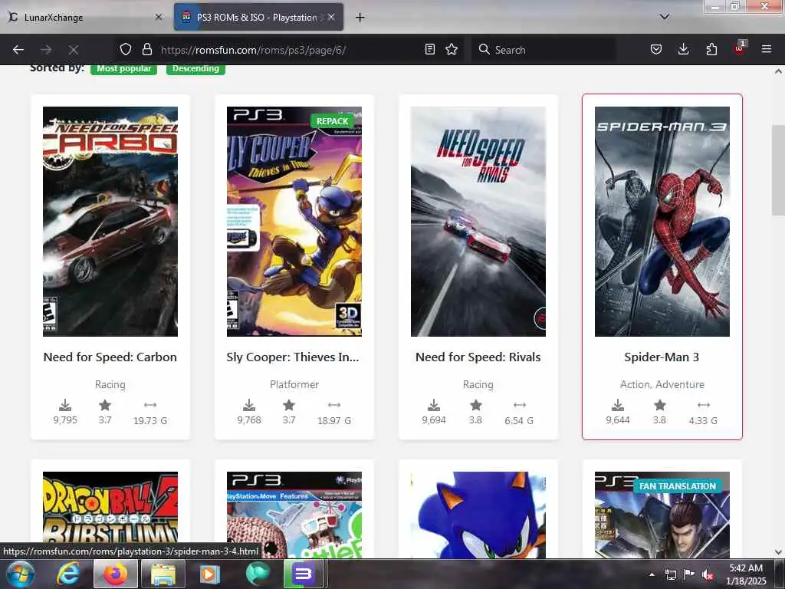Click the rating star under Sly Cooper
Screen dimensions: 785x589
click(289, 405)
